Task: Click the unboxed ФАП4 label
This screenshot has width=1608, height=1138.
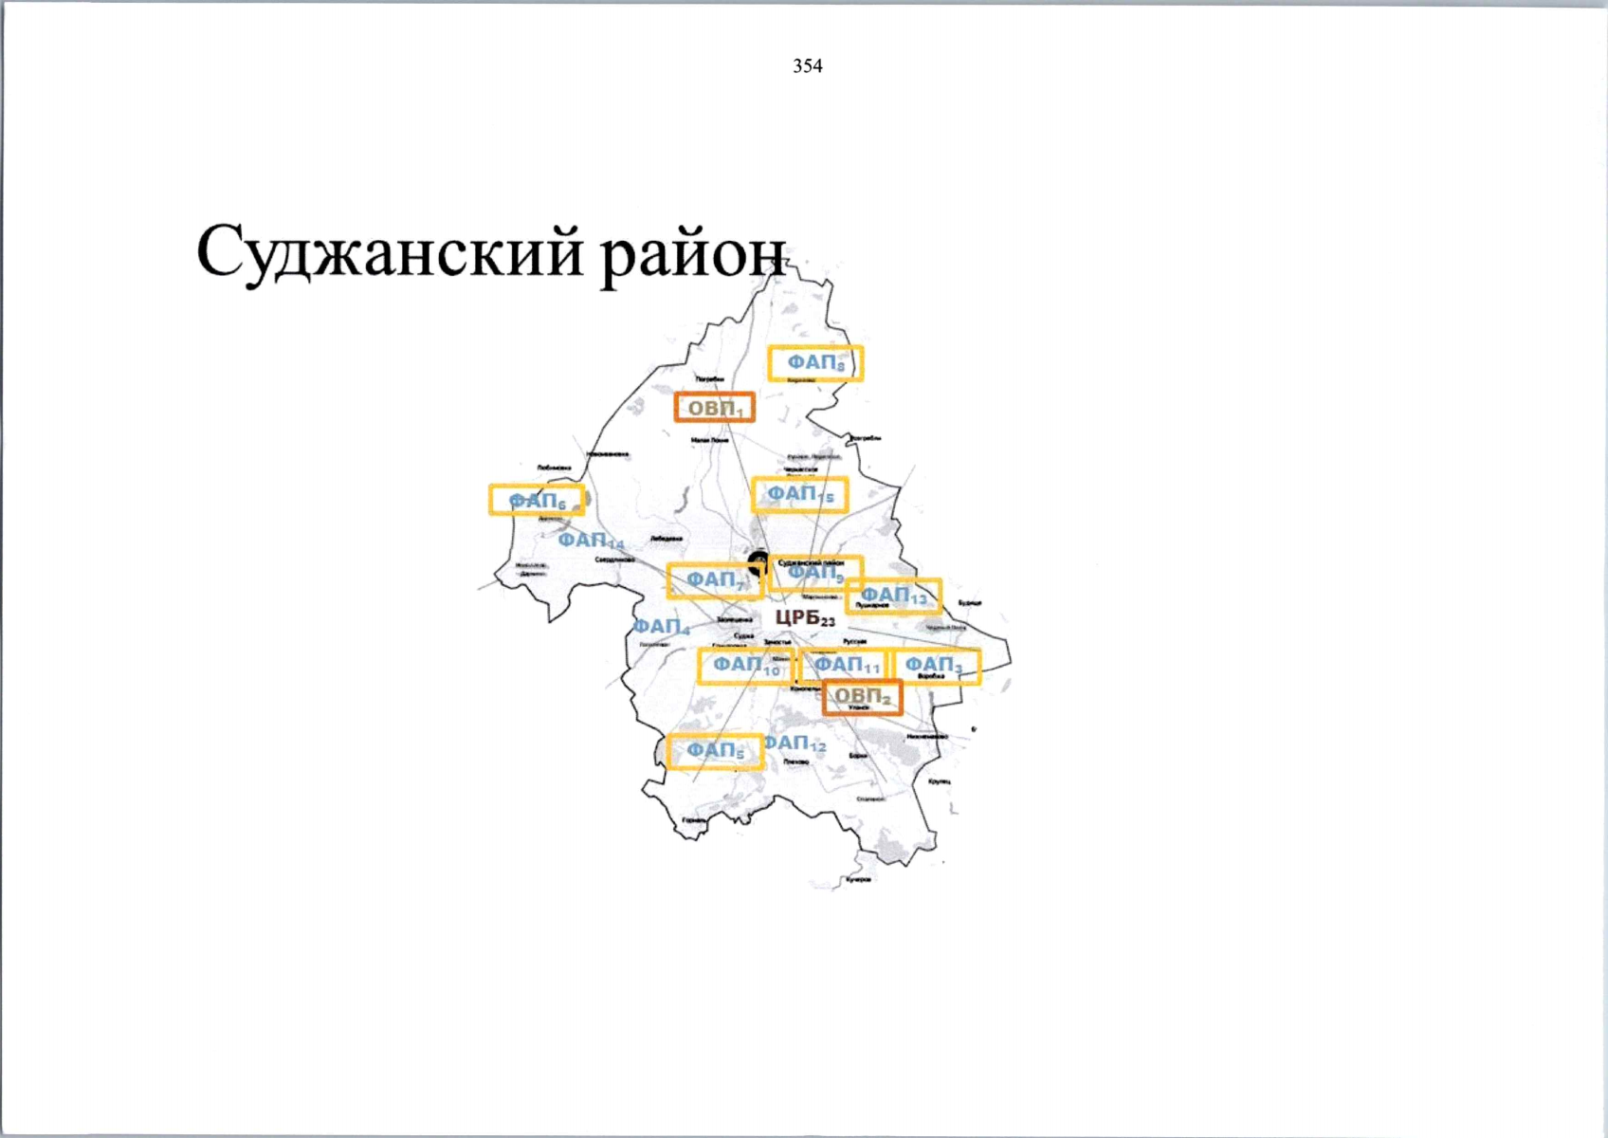Action: (661, 627)
